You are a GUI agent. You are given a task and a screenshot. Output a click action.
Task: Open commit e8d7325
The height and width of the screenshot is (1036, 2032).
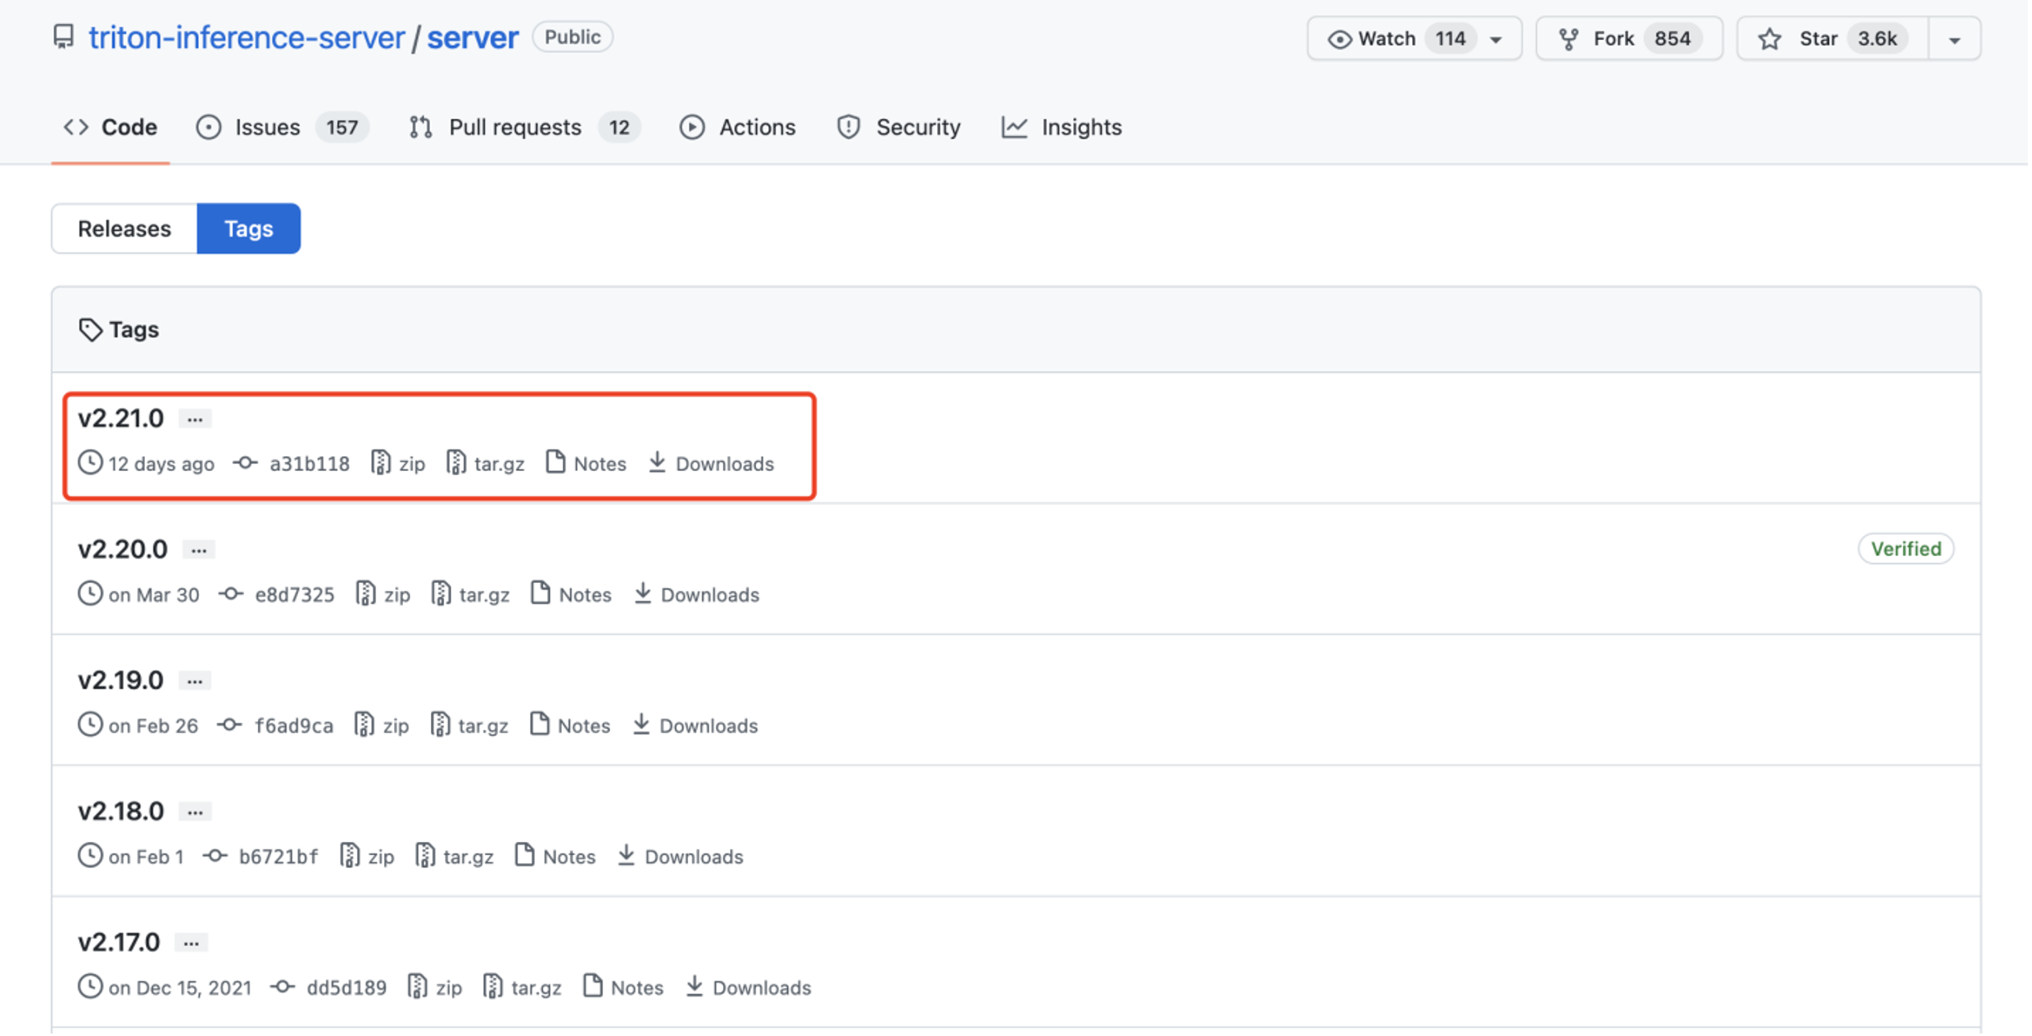[294, 595]
